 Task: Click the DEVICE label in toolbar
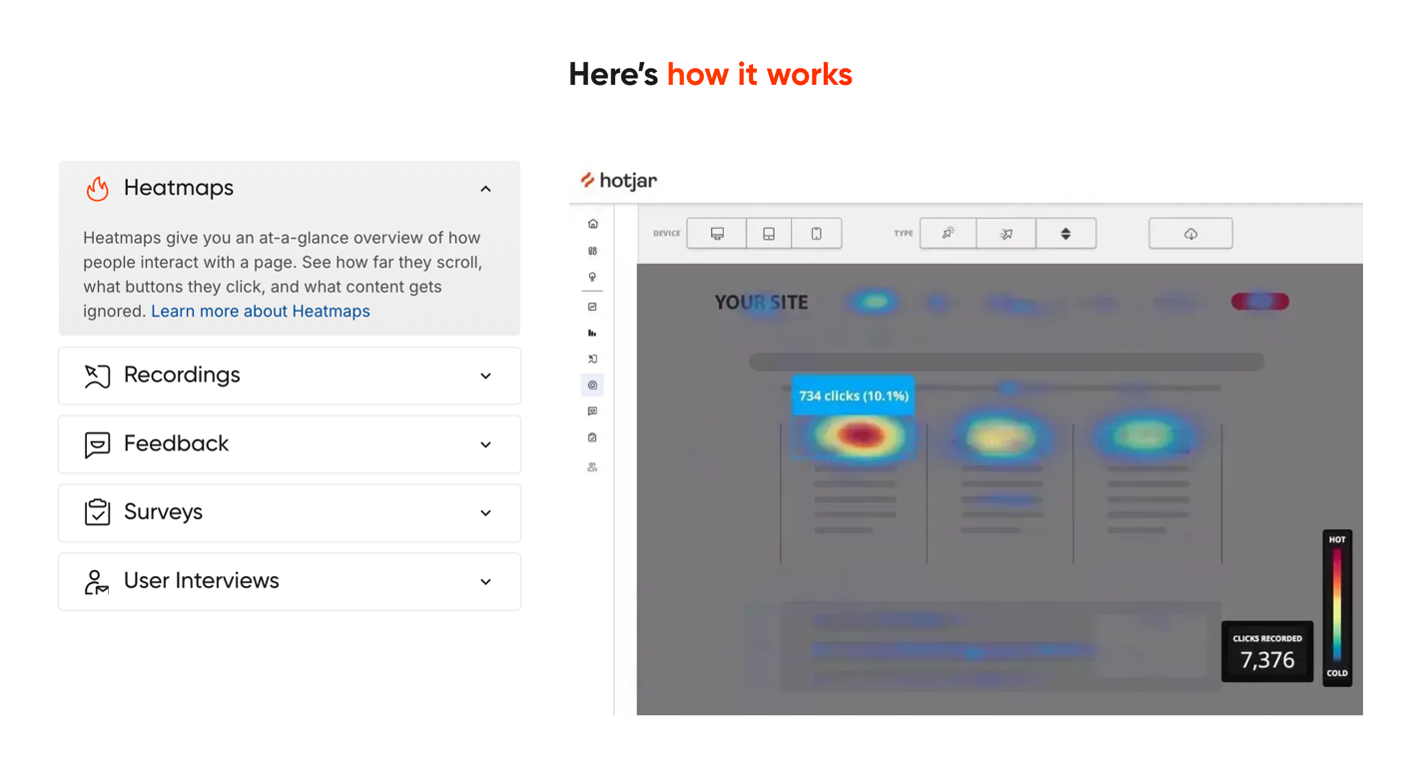(x=666, y=234)
